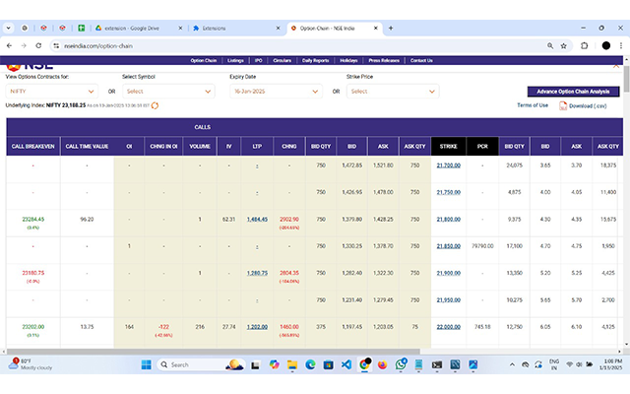The image size is (630, 394).
Task: Open the Terminal from the taskbar
Action: click(437, 364)
